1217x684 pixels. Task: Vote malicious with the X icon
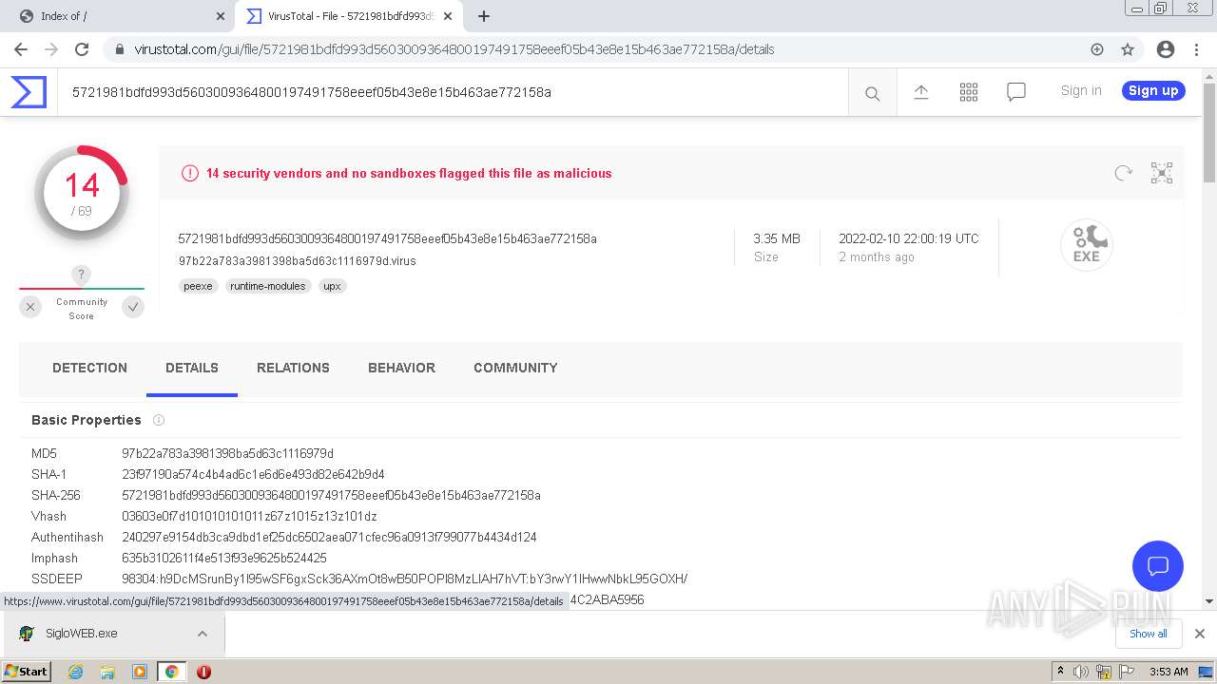coord(30,307)
